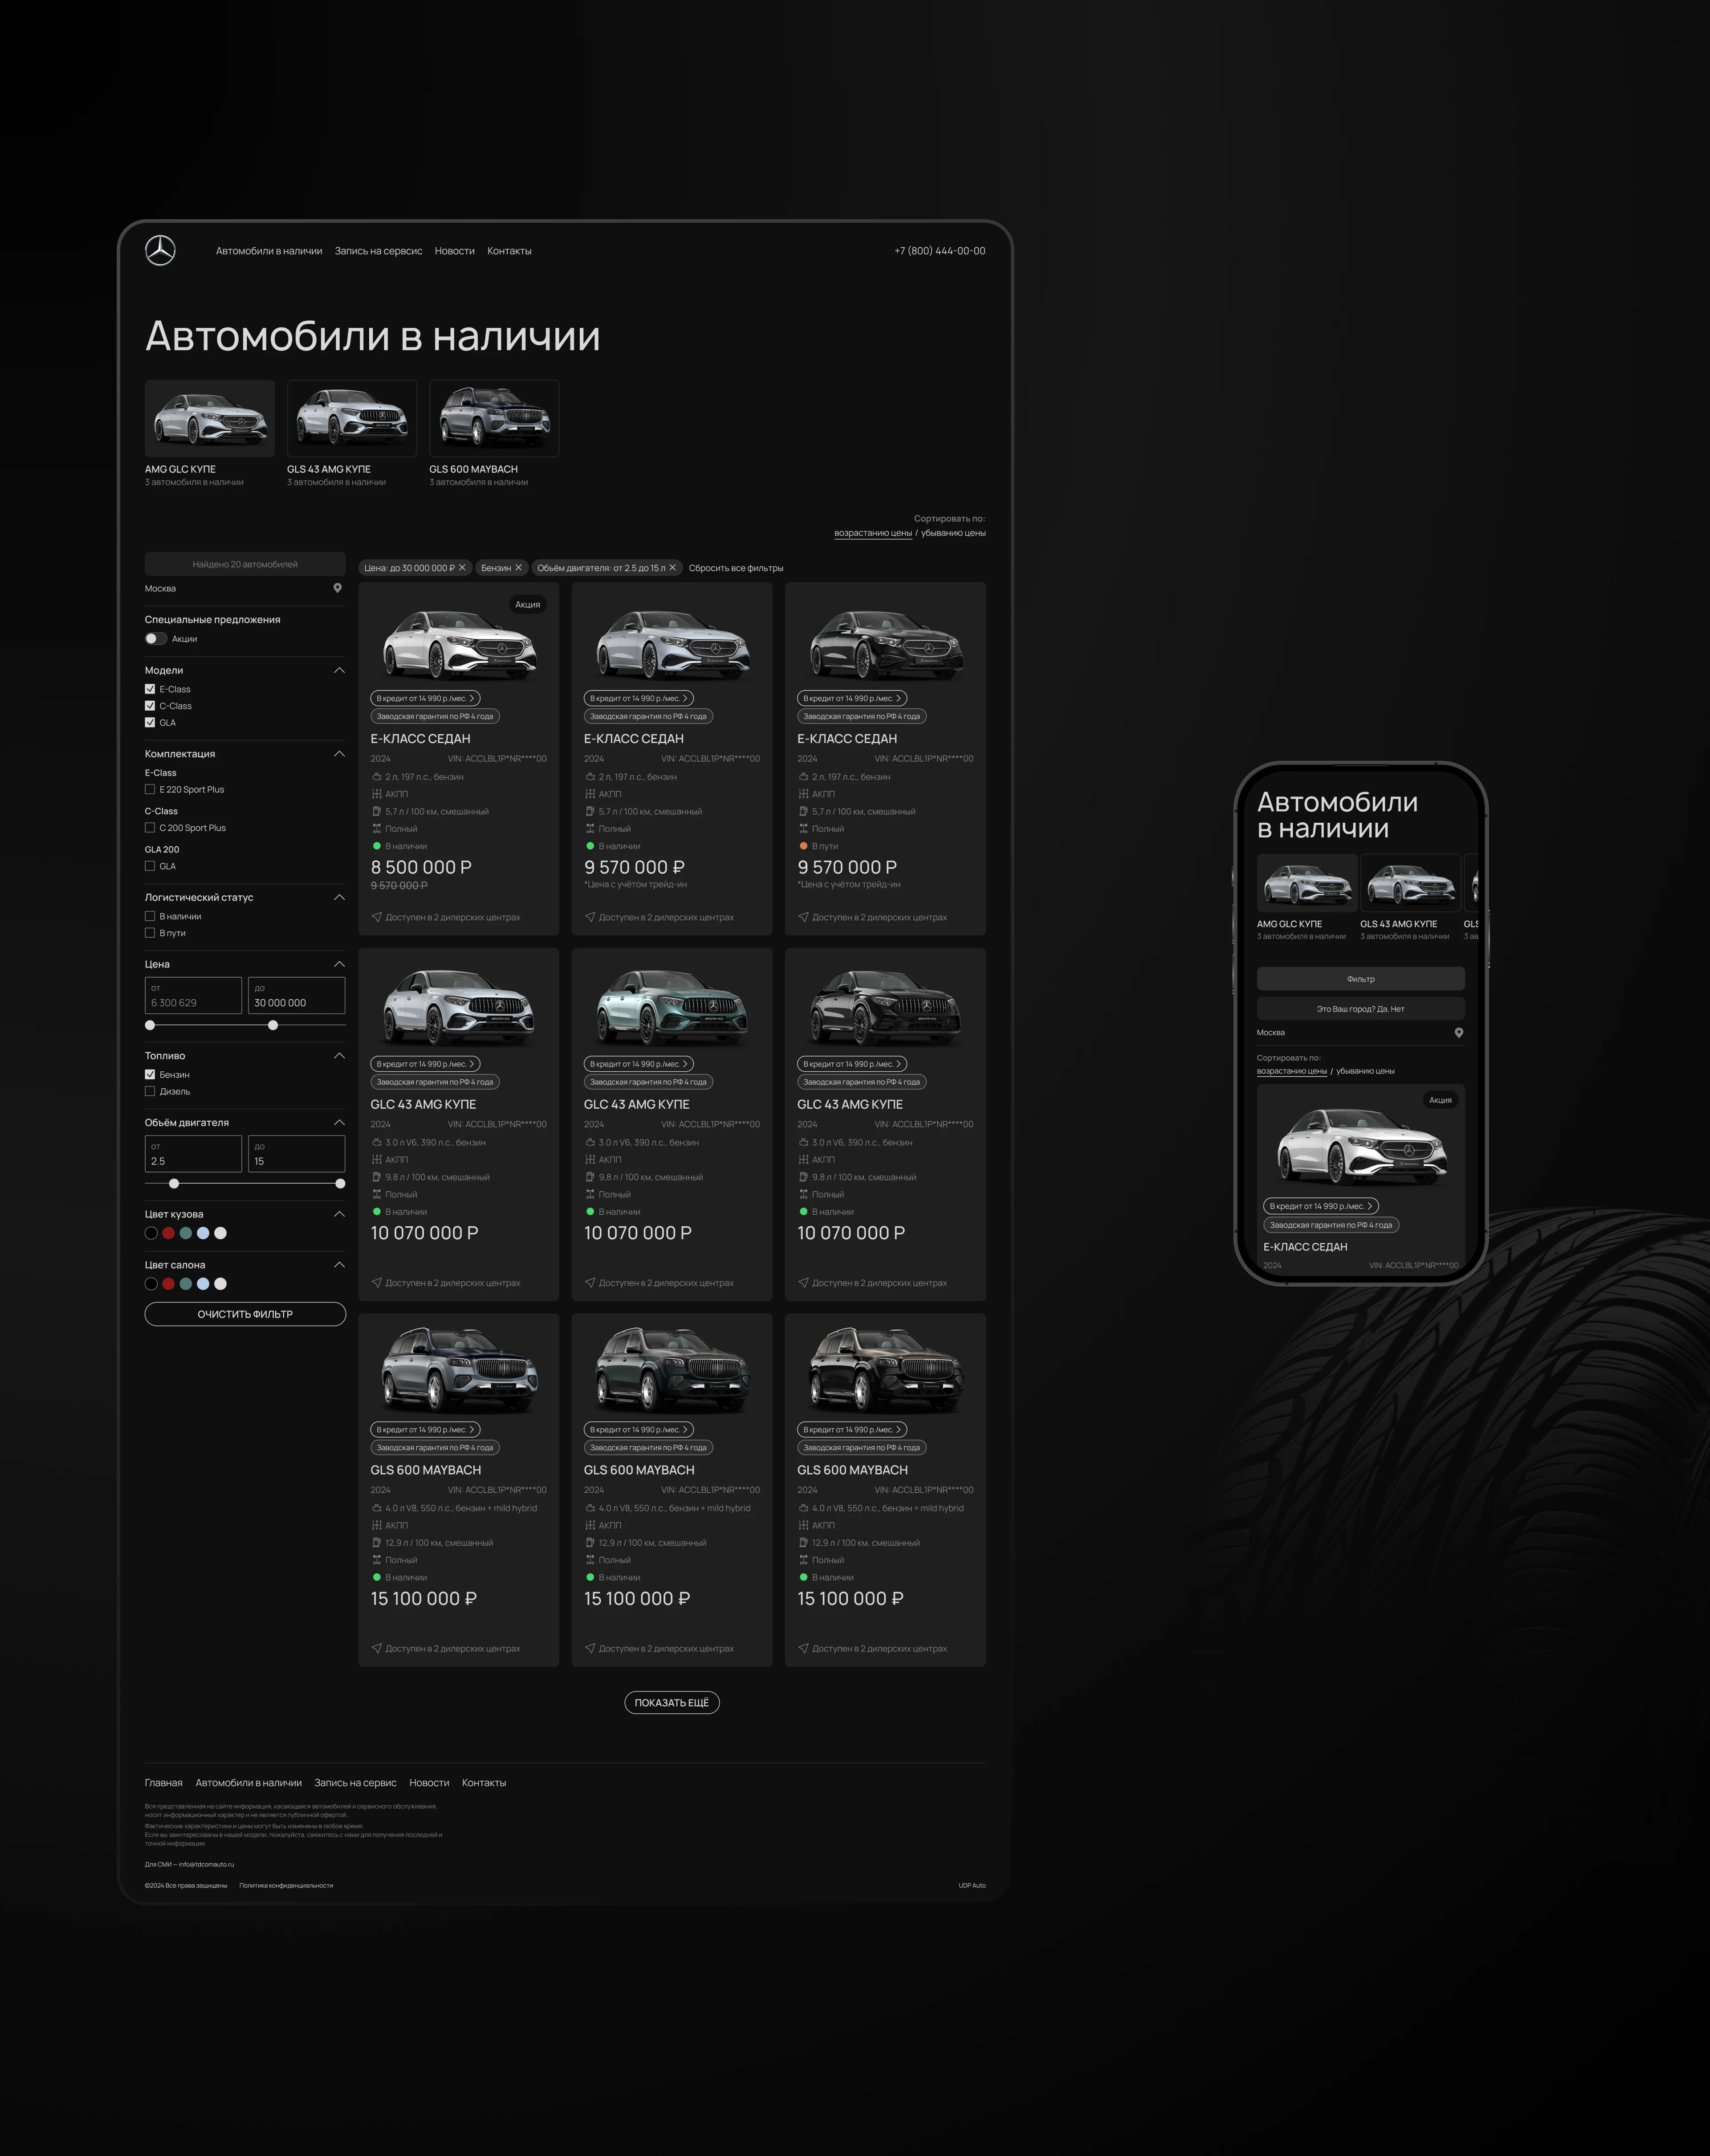Image resolution: width=1710 pixels, height=2156 pixels.
Task: Enable the Акции special offers toggle
Action: [x=156, y=639]
